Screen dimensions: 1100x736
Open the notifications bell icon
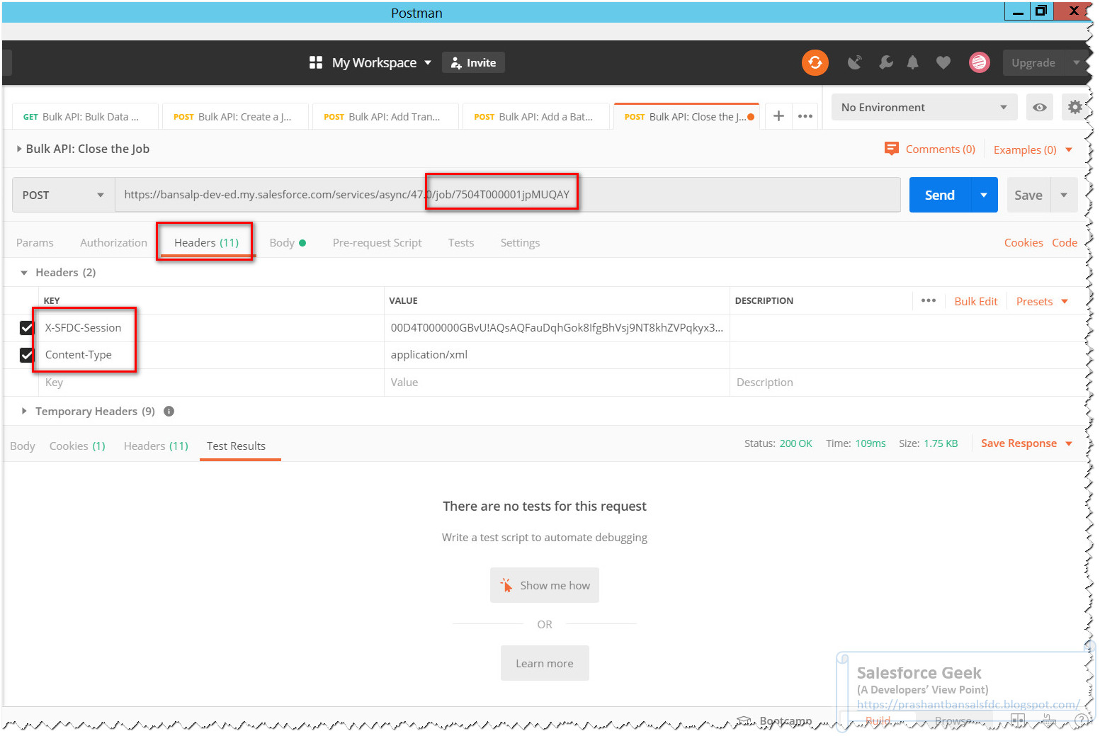coord(913,62)
